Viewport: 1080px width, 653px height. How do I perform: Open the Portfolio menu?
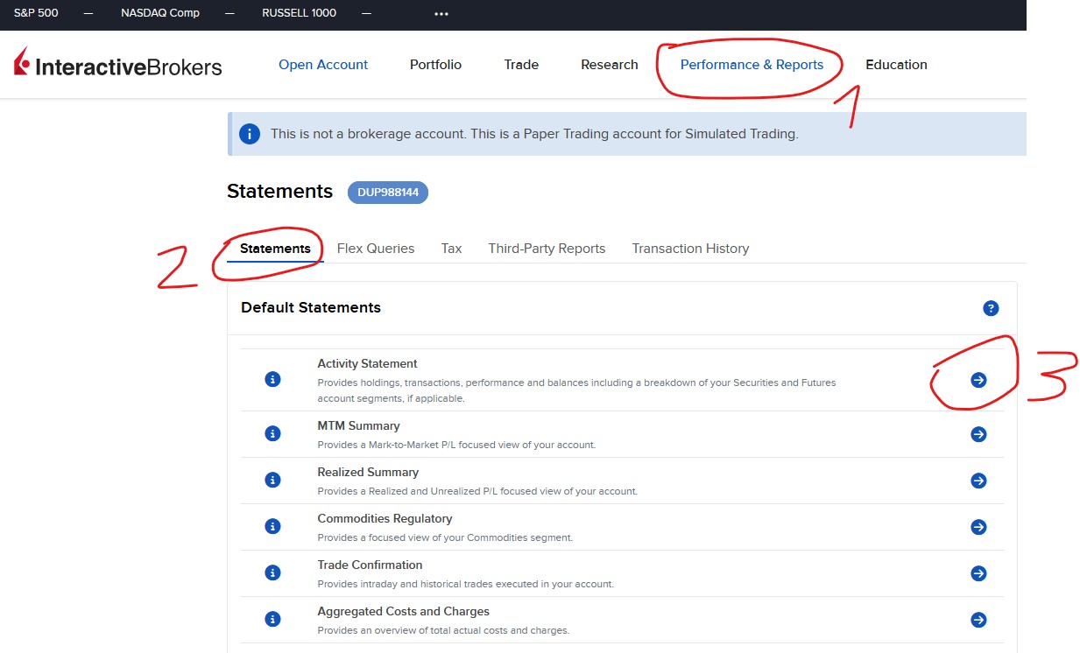[435, 65]
